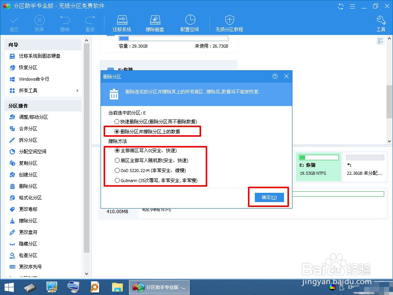Viewport: 393px width, 295px height.
Task: Click the 撤销 (undo) toolbar icon
Action: click(64, 24)
